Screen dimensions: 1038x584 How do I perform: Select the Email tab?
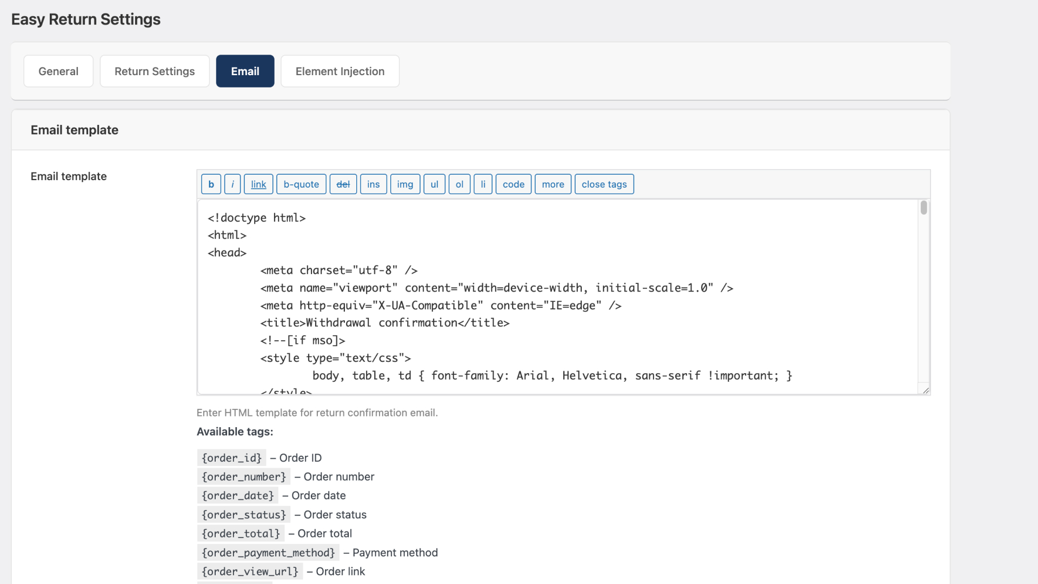click(x=245, y=71)
